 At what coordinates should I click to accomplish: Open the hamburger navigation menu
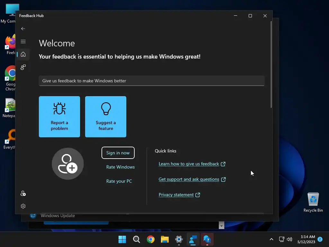tap(23, 41)
